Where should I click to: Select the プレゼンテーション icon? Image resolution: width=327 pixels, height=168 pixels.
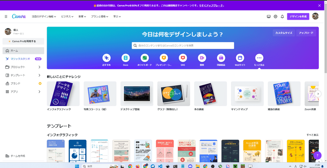[x=164, y=58]
